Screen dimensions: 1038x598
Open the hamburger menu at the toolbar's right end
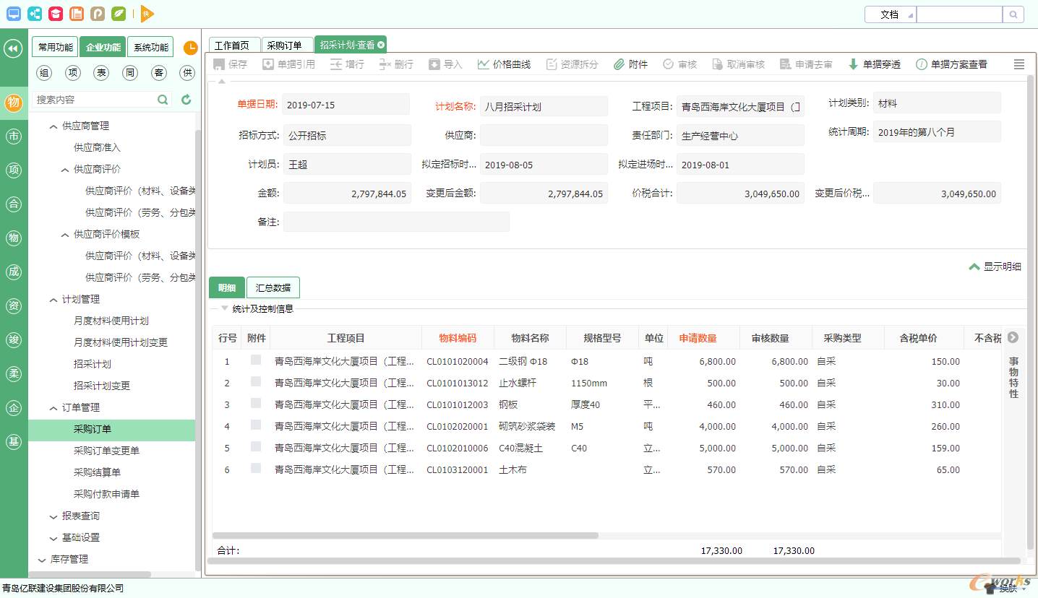tap(1019, 64)
